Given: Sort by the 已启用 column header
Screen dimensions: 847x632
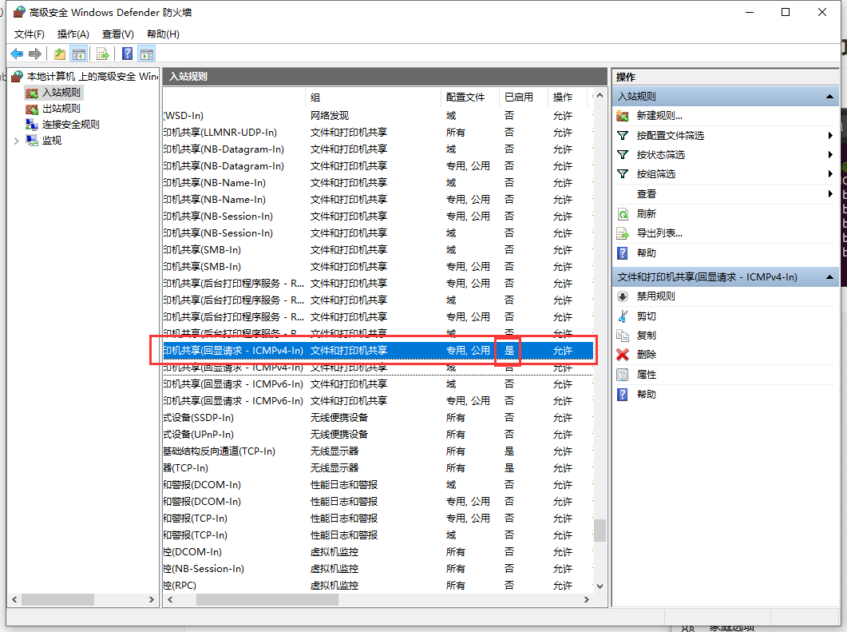Looking at the screenshot, I should pos(524,97).
